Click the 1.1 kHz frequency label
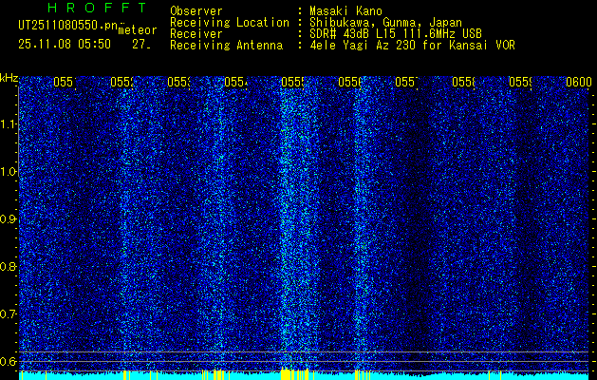The height and width of the screenshot is (380, 597). pos(9,124)
